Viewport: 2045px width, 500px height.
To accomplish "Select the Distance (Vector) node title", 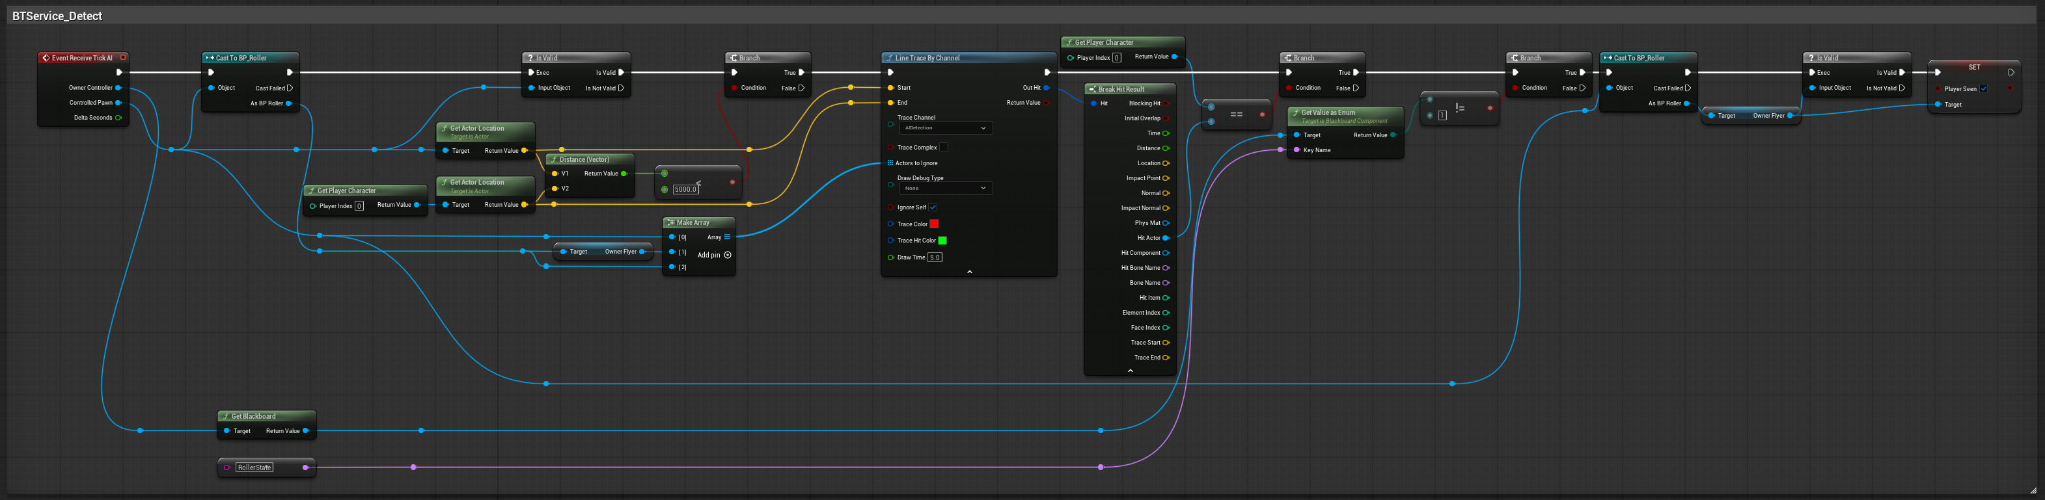I will coord(584,159).
